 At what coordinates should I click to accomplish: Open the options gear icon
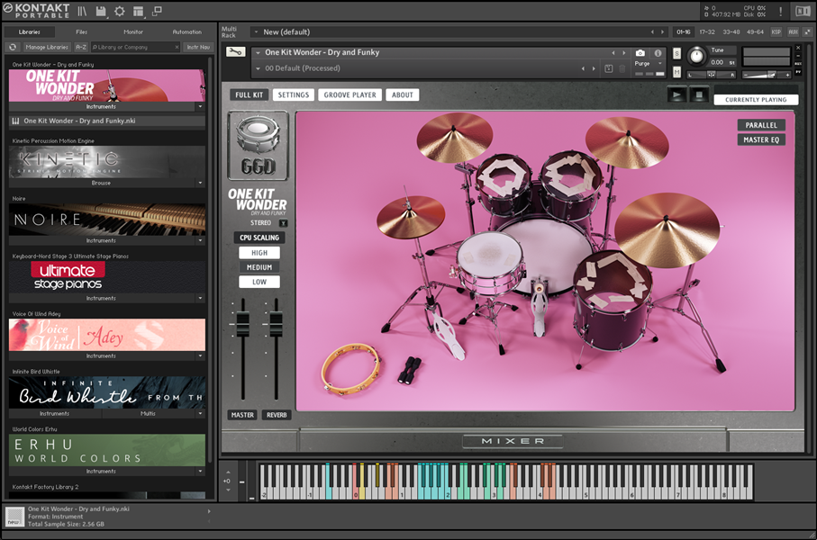pos(119,11)
